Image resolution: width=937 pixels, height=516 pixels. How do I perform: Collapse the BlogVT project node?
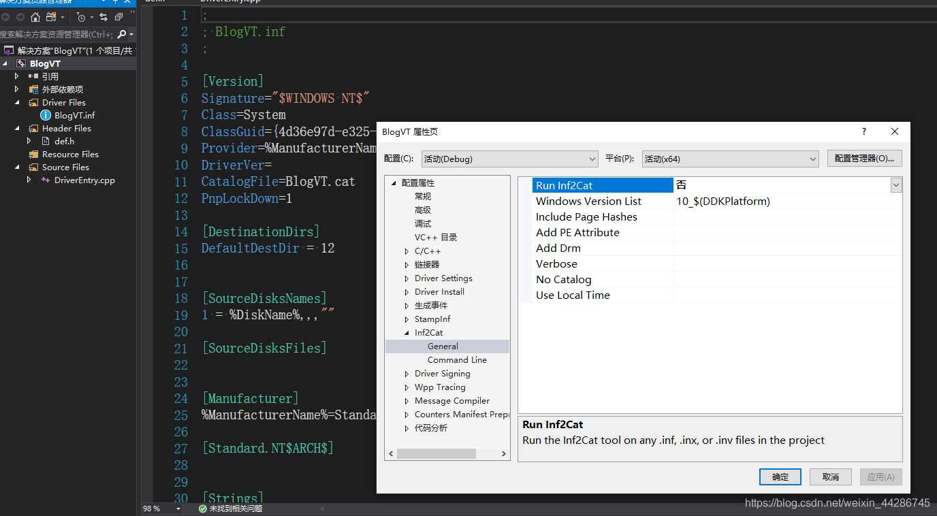(x=5, y=63)
